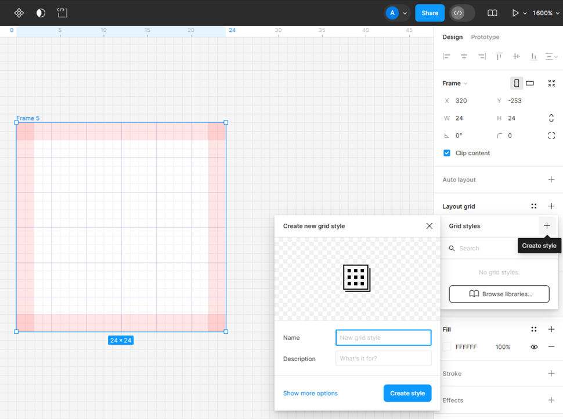Click the code frame icon in top bar
Image resolution: width=563 pixels, height=419 pixels.
coord(63,13)
